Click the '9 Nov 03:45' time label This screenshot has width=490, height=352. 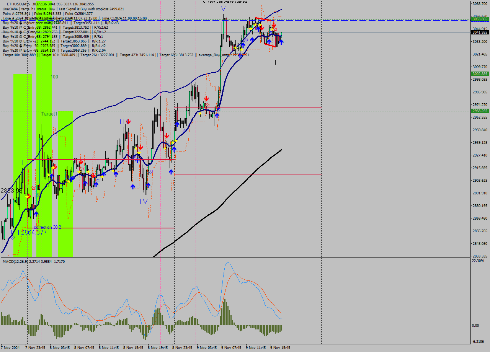coord(207,348)
